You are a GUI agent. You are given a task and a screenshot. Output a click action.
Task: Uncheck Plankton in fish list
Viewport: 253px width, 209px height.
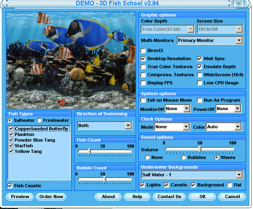tap(11, 134)
